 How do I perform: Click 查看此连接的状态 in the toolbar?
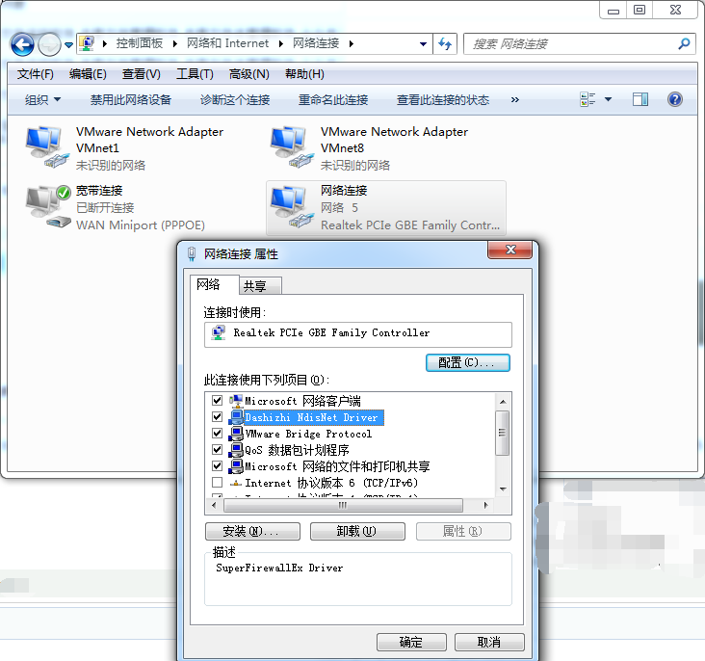pos(443,99)
